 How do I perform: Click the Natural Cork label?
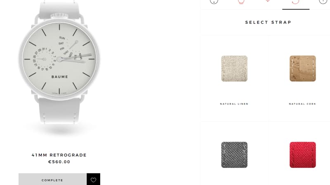click(302, 104)
